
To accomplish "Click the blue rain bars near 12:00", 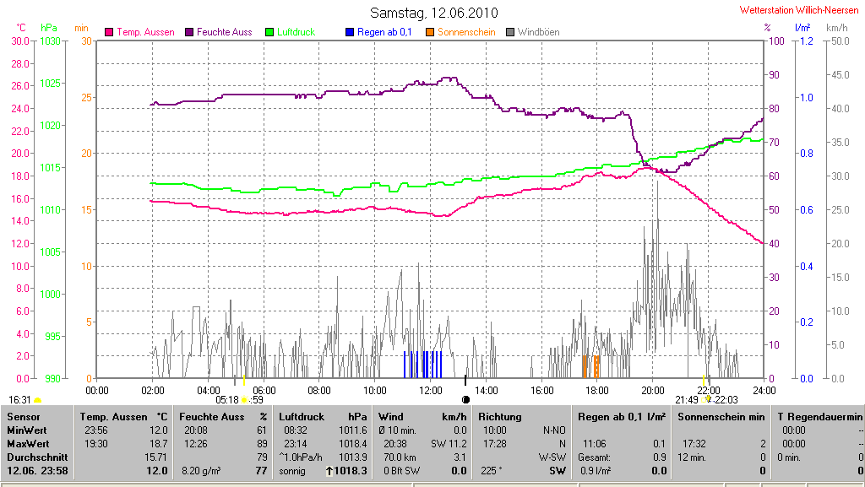I will click(423, 364).
